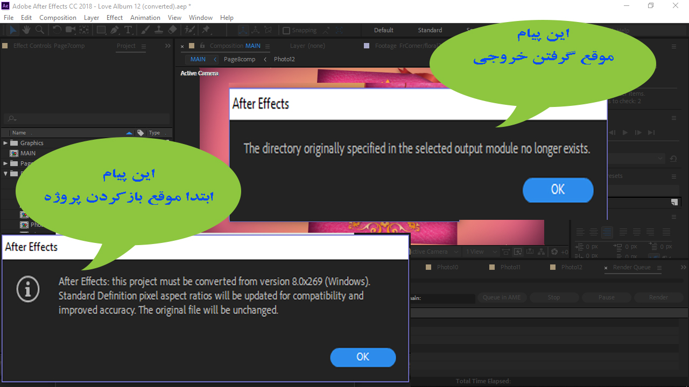Set paragraph to justify all

tap(666, 232)
